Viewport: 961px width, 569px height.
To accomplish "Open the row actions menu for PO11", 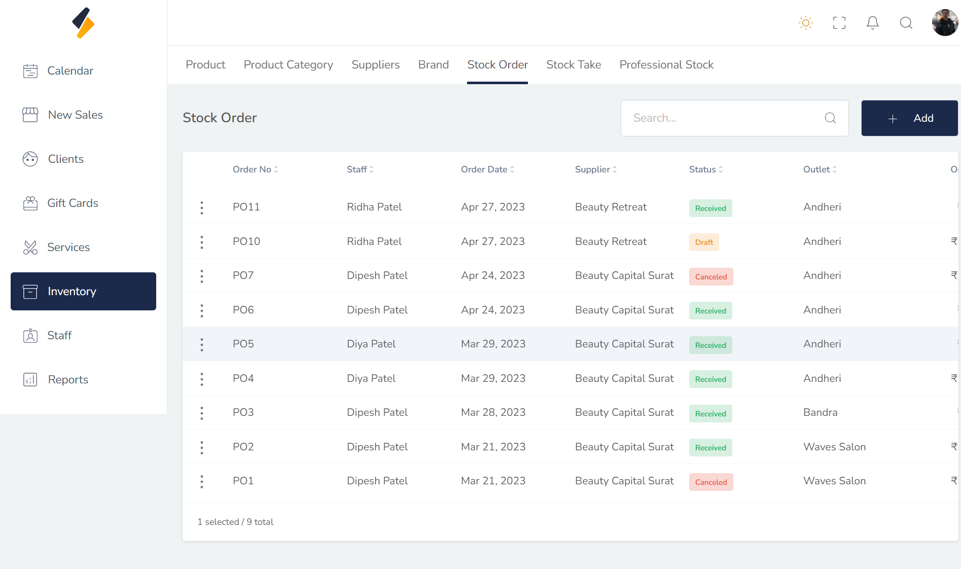I will 202,207.
